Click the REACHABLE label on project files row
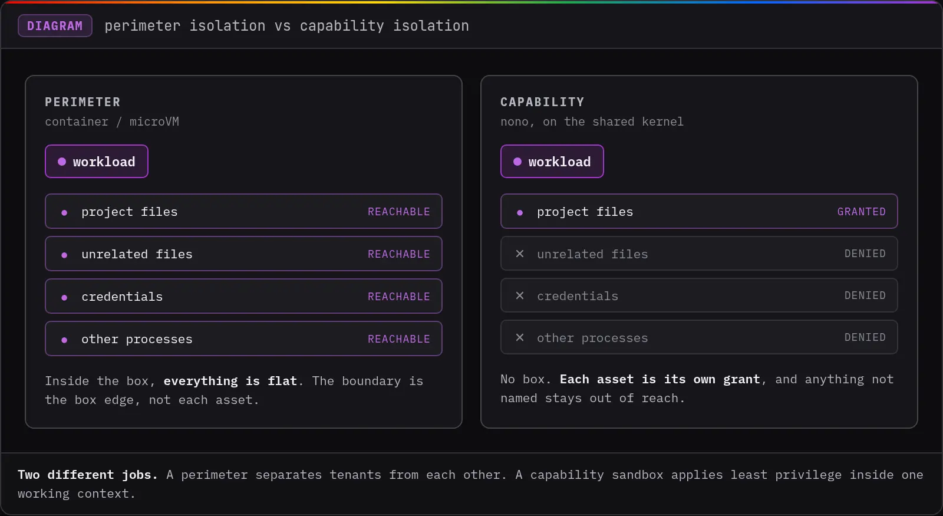This screenshot has height=516, width=943. (399, 212)
